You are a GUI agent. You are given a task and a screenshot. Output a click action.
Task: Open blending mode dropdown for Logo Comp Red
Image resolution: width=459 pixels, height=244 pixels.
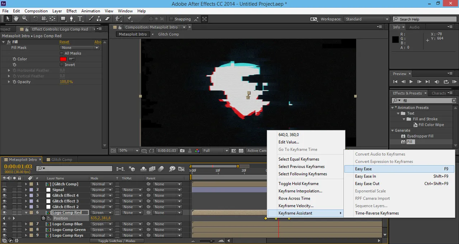point(101,213)
